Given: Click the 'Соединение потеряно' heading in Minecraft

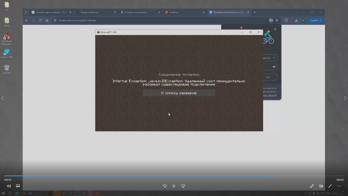Looking at the screenshot, I should (179, 75).
